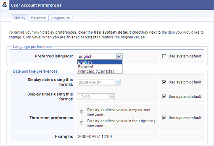Viewport: 214px width, 146px height.
Task: Select current time zone radio button
Action: tap(82, 112)
